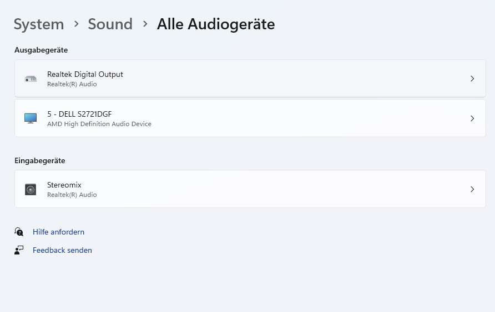Click the chevron separator after Sound
The height and width of the screenshot is (312, 495).
pos(145,24)
